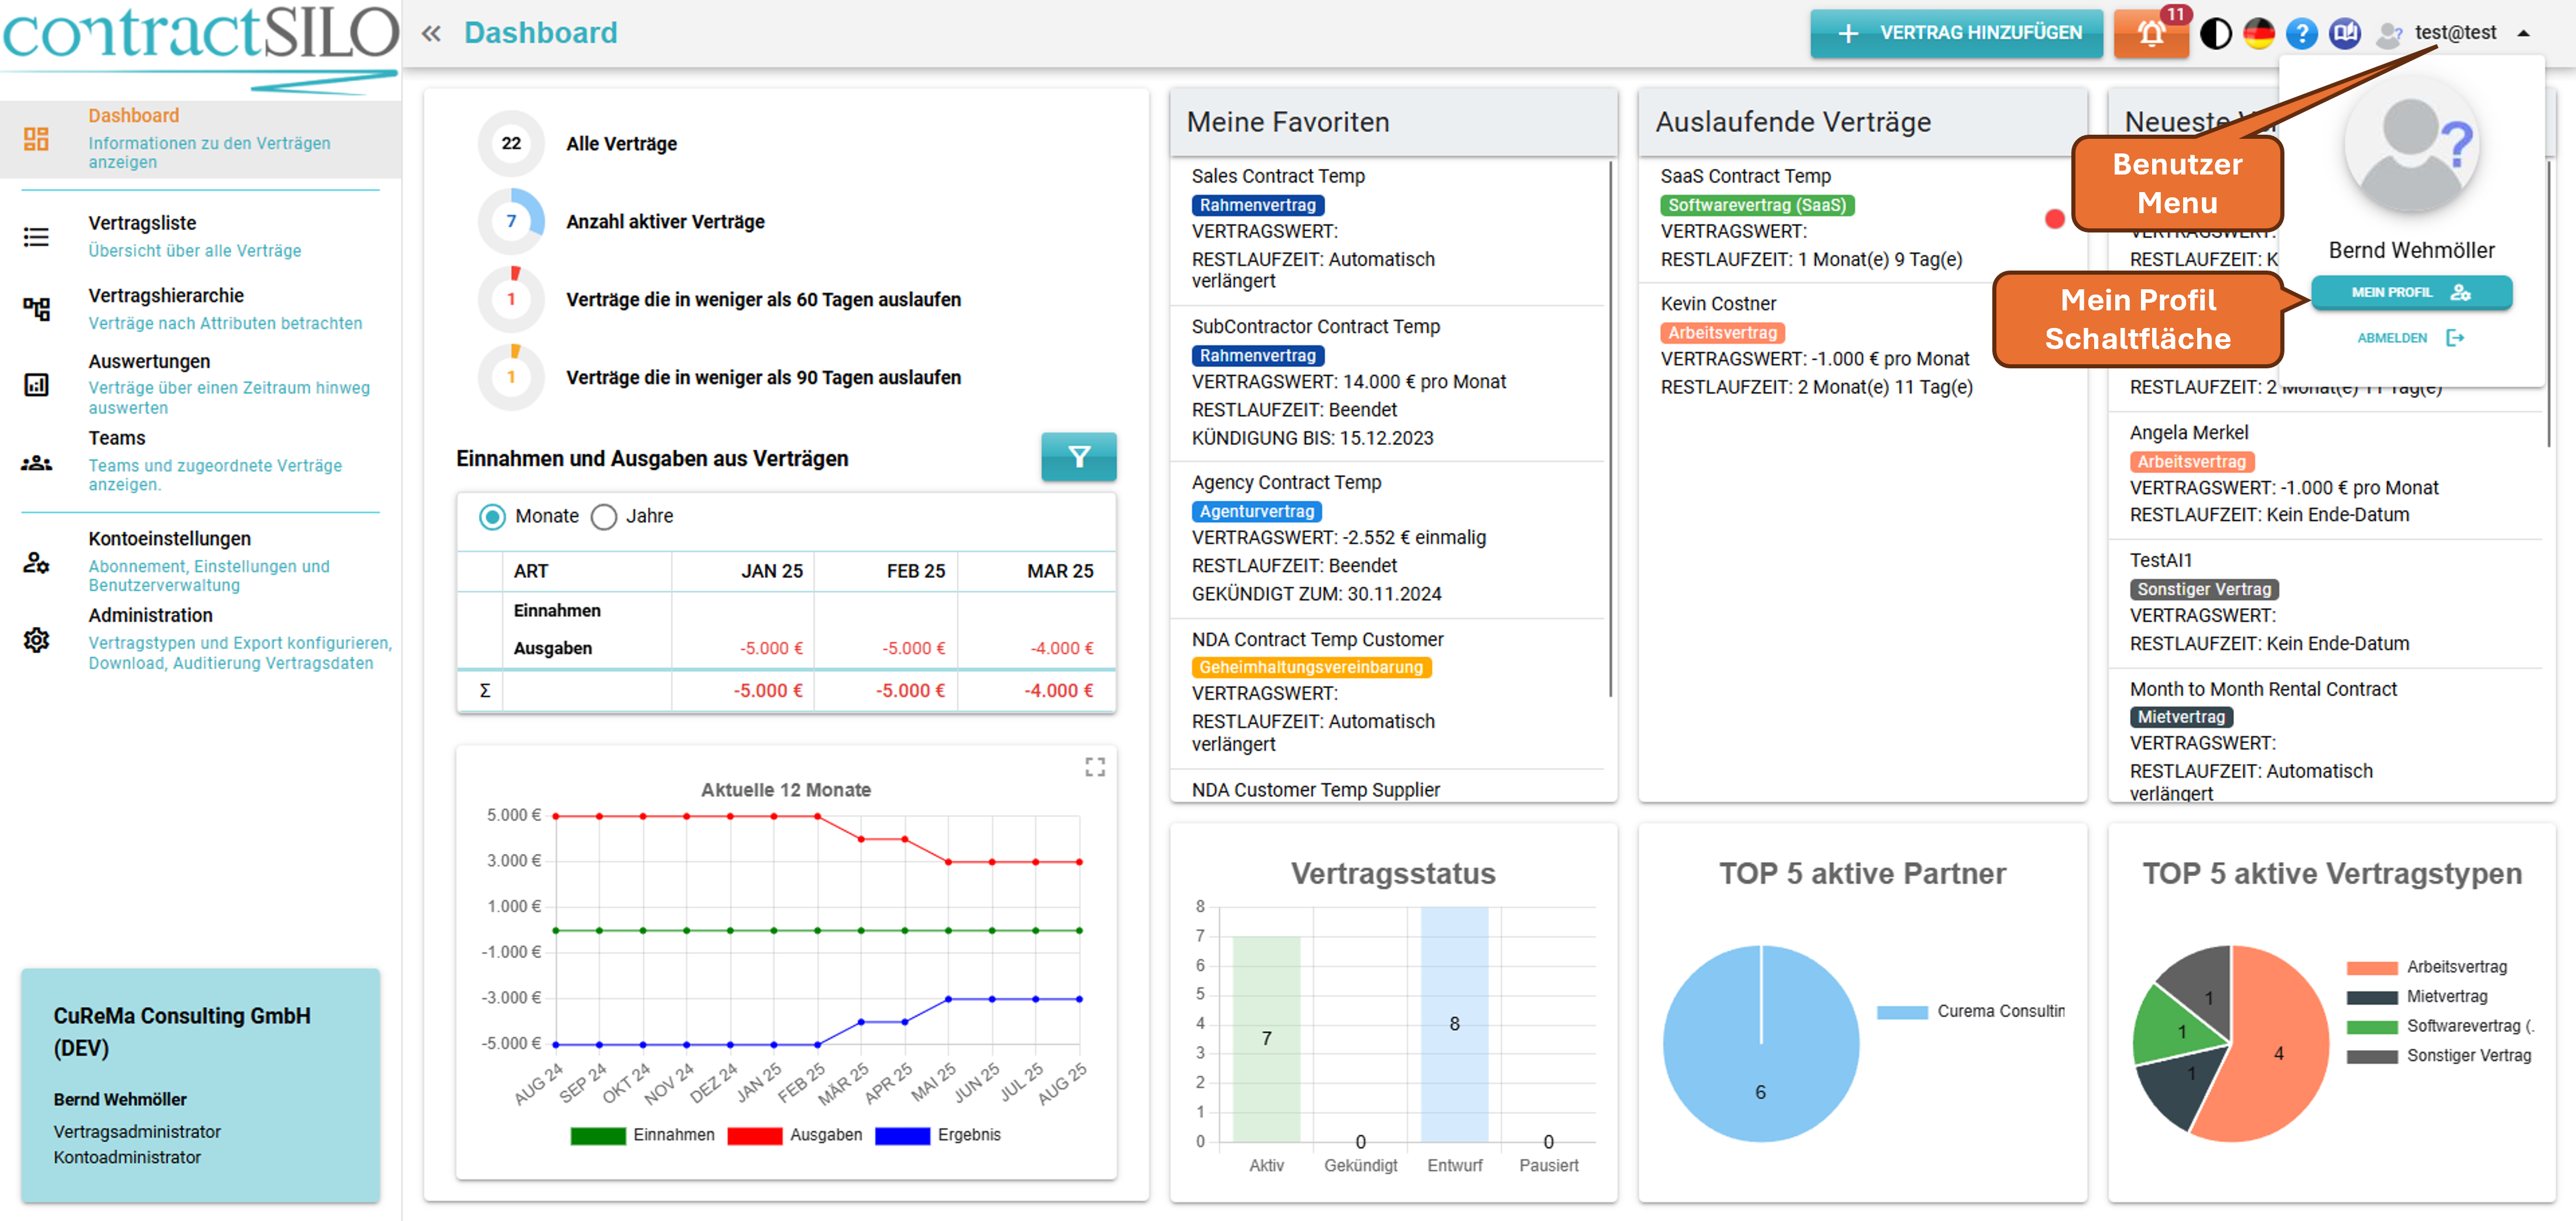Screen dimensions: 2576x1221
Task: Click the filter funnel icon button
Action: 1078,457
